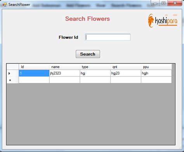184x152 pixels.
Task: Select the new-row header with asterisk
Action: [x=13, y=80]
